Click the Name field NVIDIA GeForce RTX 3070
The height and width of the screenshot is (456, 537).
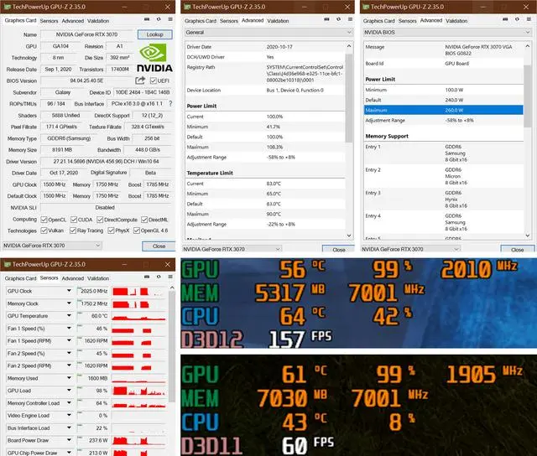[87, 34]
